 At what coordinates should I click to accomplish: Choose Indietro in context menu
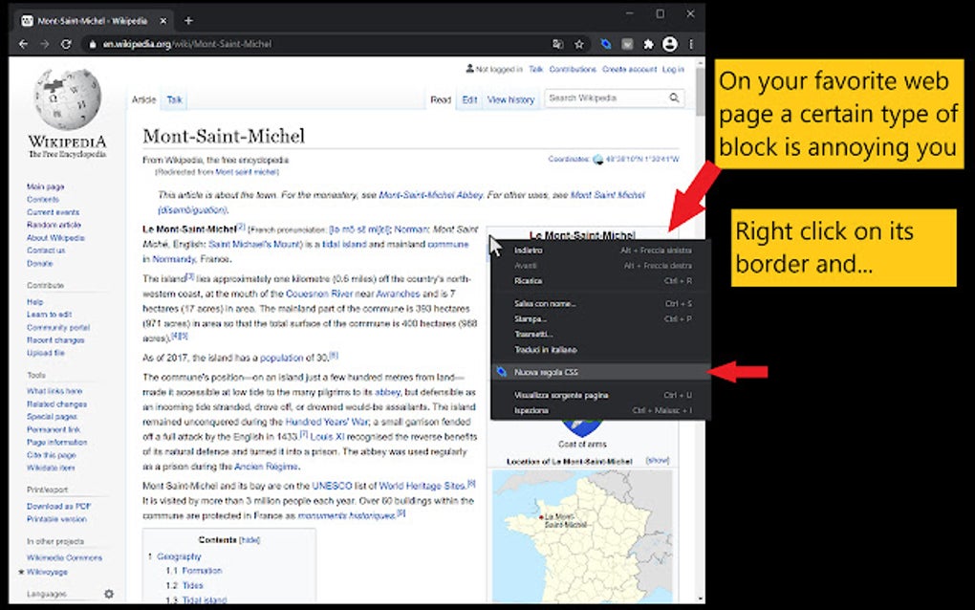(x=600, y=251)
